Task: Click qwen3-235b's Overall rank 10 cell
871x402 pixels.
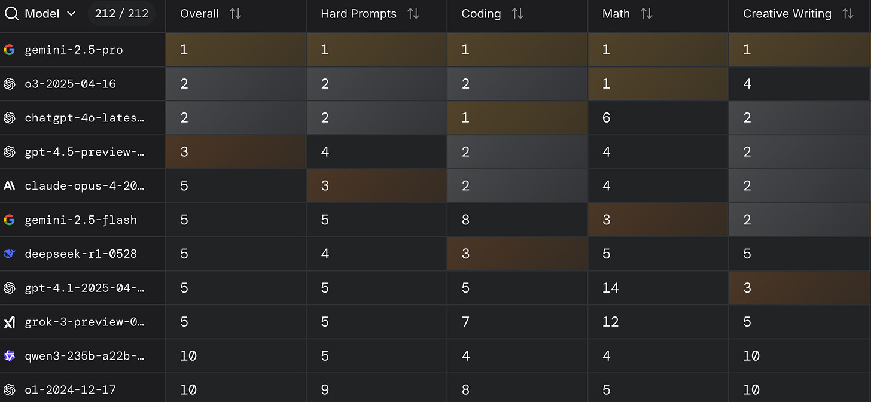Action: click(x=236, y=356)
